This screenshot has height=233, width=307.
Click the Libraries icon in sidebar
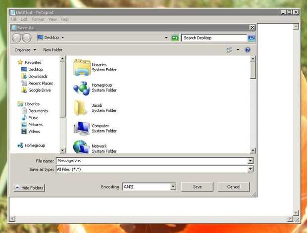coord(20,104)
